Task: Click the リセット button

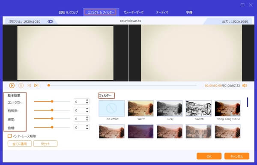Action: [x=45, y=144]
